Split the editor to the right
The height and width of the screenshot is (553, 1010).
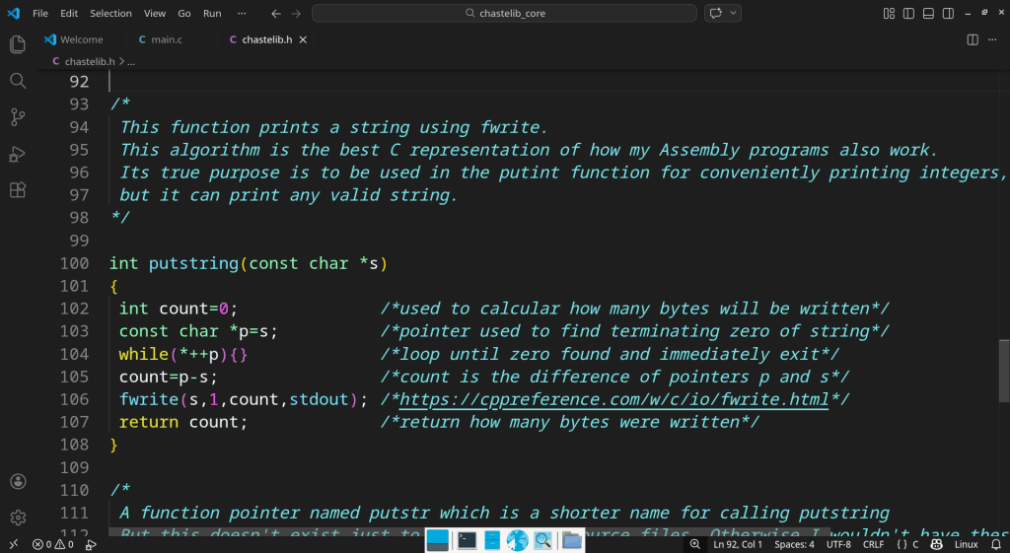tap(973, 39)
